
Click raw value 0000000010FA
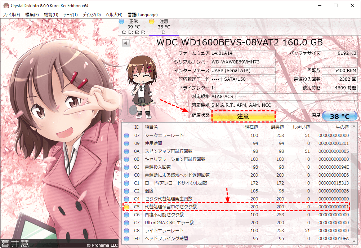point(334,239)
